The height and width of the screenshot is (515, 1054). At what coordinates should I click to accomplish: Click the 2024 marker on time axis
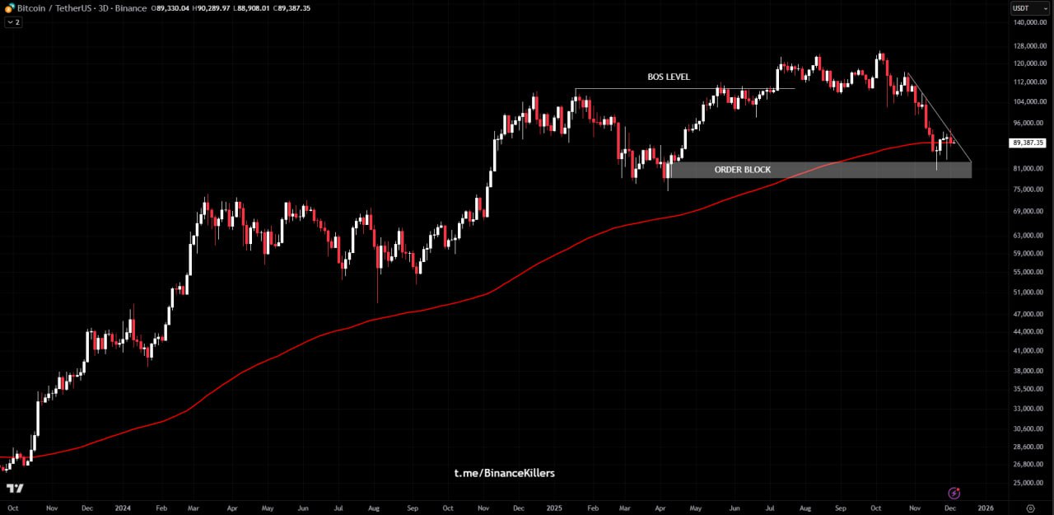point(123,509)
